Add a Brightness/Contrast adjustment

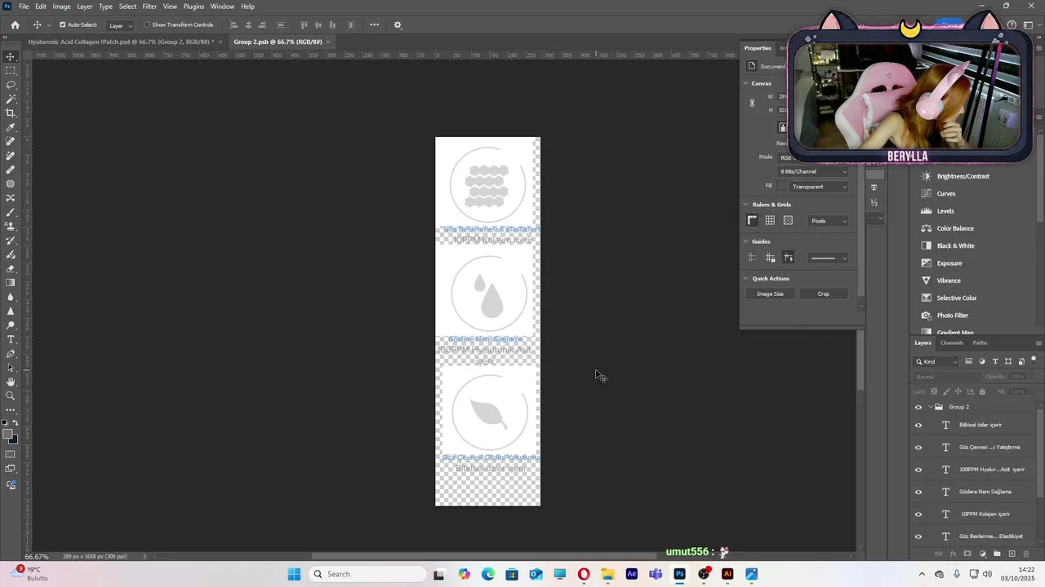963,176
